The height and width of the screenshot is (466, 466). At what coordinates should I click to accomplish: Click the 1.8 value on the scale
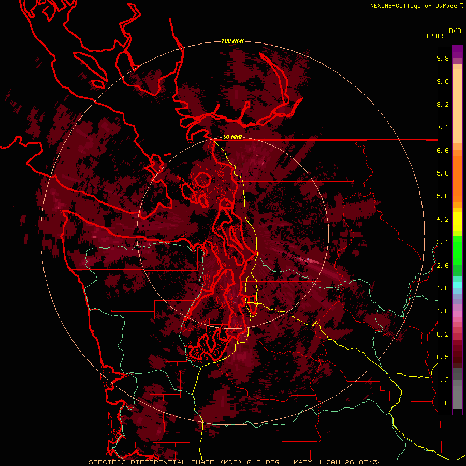coord(443,288)
